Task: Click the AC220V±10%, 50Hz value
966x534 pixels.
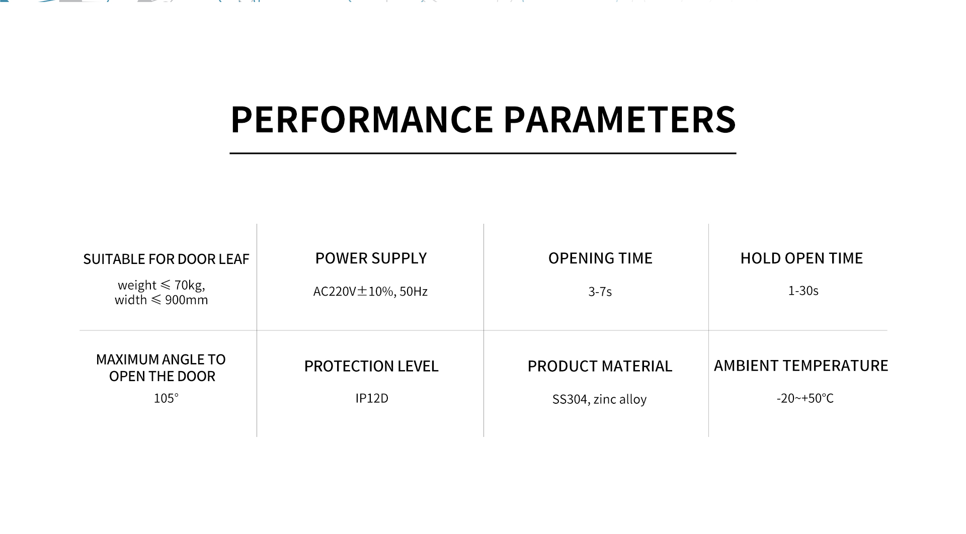Action: [370, 291]
